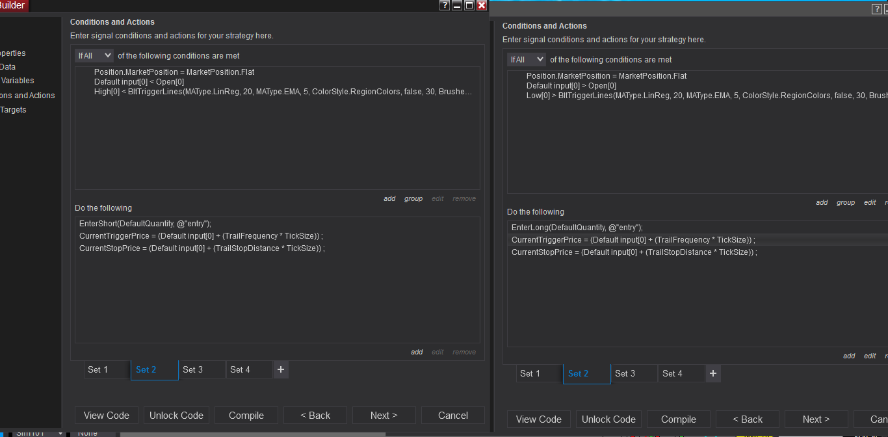Expand the Sim101 account dropdown at bottom

pos(60,433)
